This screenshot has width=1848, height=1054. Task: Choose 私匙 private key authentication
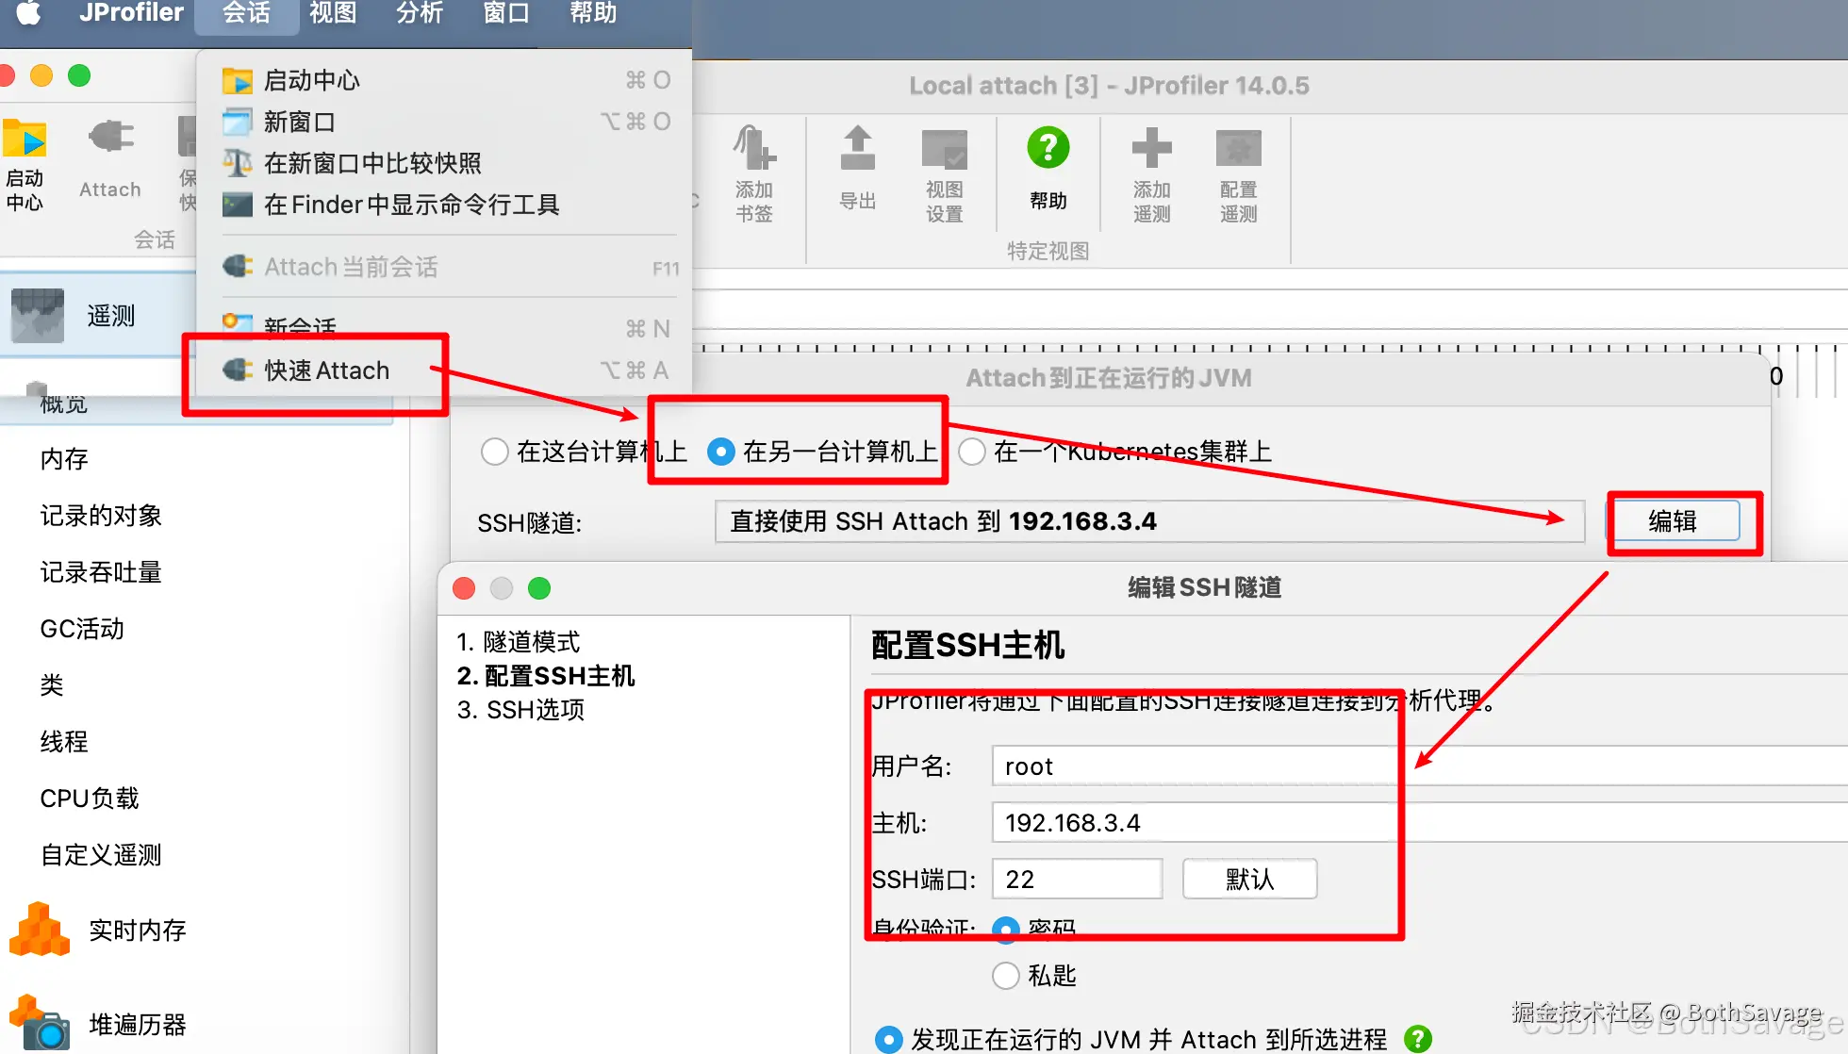(x=1006, y=975)
